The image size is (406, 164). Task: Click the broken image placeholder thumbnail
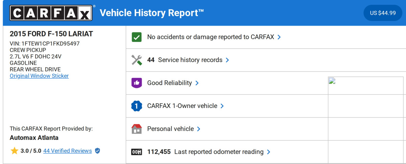coord(332,81)
